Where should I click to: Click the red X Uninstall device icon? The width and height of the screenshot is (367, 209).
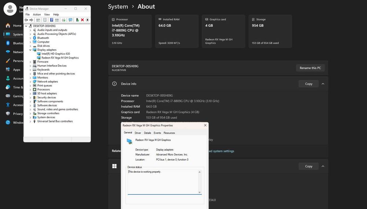[82, 20]
